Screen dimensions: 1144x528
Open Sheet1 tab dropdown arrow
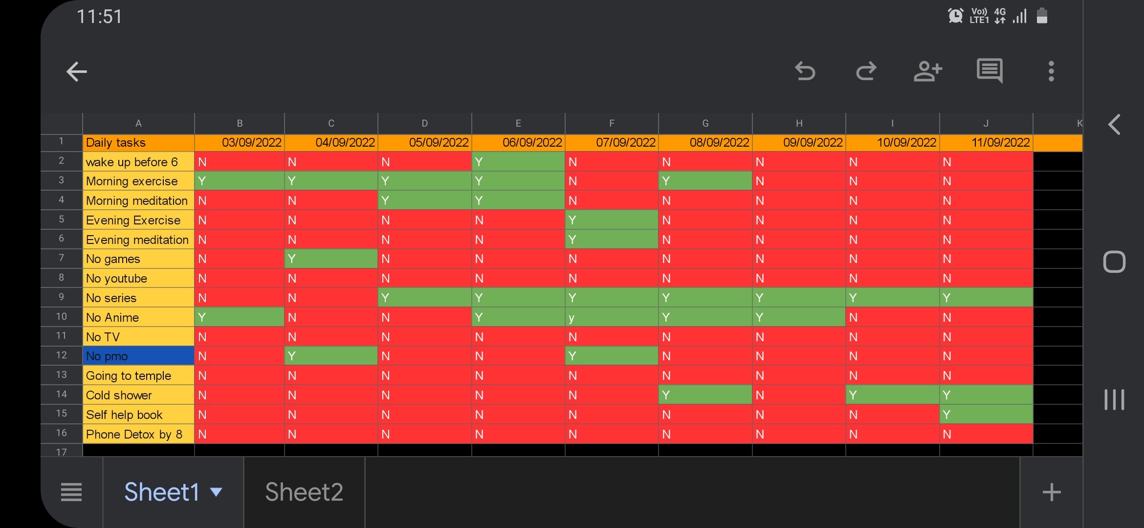tap(216, 492)
